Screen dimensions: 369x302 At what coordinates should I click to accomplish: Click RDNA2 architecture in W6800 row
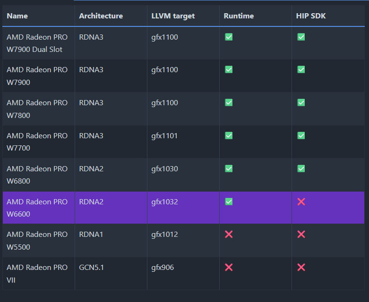(91, 169)
